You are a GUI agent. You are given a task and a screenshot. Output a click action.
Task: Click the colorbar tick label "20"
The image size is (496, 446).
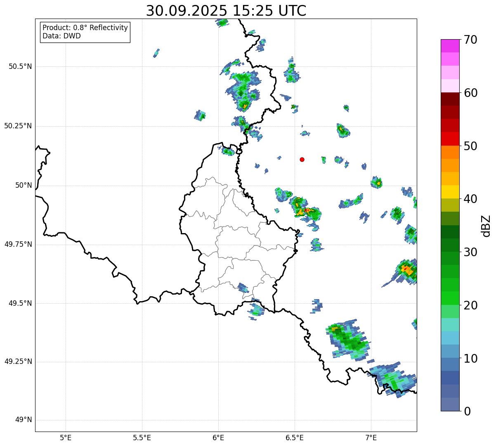(470, 305)
